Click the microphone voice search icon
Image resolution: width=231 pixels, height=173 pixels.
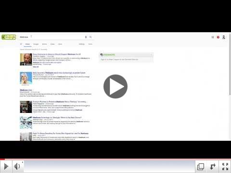point(86,37)
